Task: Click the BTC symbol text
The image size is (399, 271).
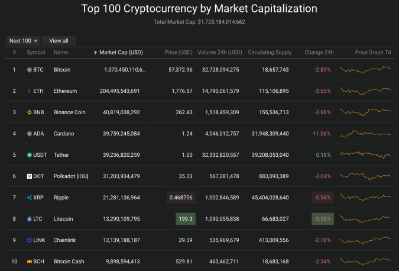Action: tap(38, 70)
